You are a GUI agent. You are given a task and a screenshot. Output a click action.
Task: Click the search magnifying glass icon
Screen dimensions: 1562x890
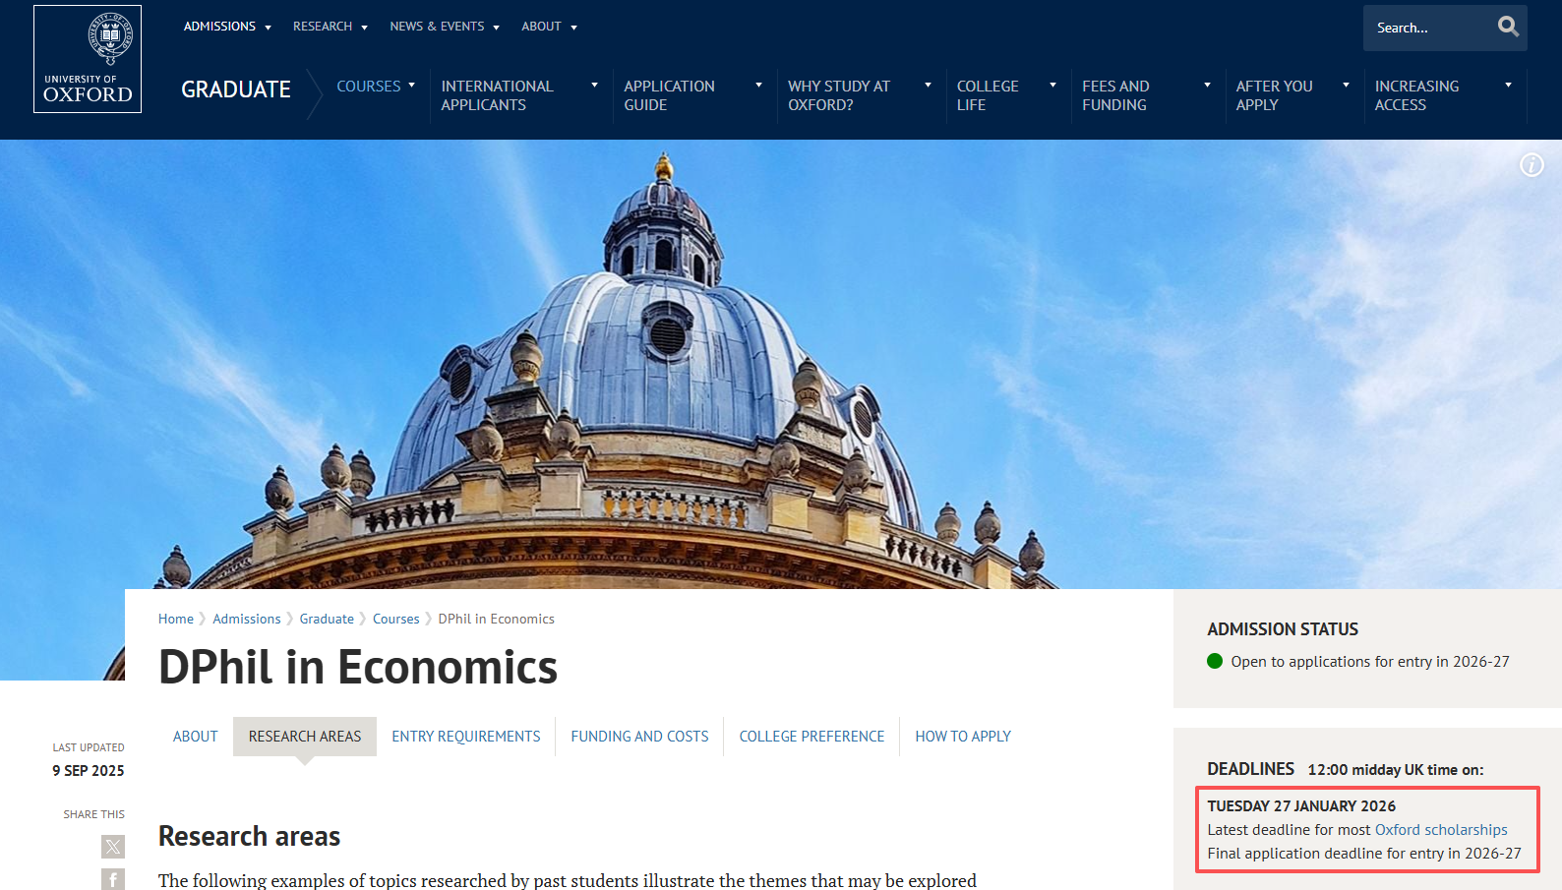[x=1507, y=28]
